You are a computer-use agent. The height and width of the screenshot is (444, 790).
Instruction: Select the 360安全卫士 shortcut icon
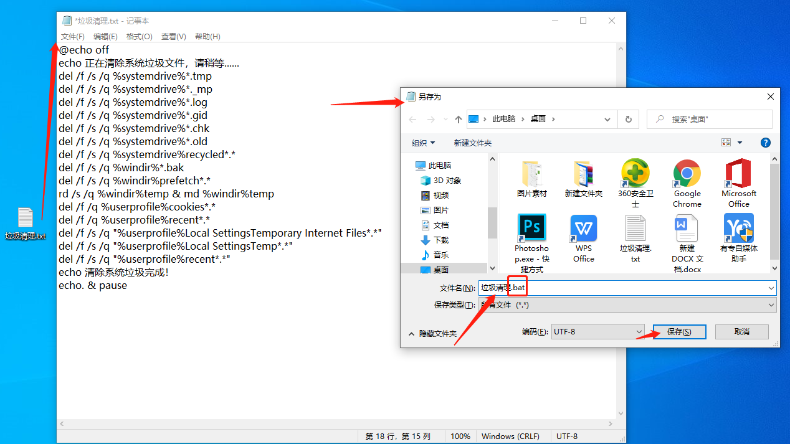tap(635, 174)
